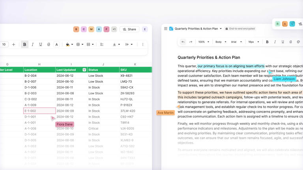This screenshot has height=170, width=303.
Task: Select the SKU cell HJ72-QL
Action: tap(135, 99)
